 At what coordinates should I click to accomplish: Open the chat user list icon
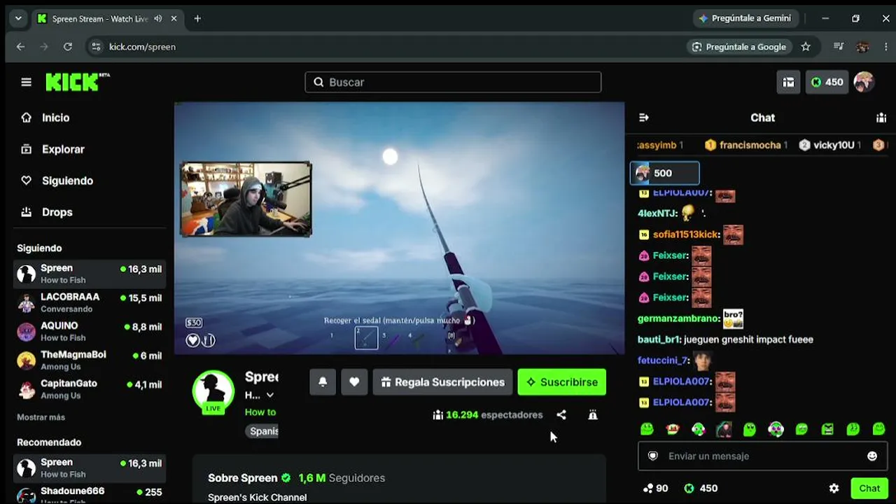pos(881,118)
